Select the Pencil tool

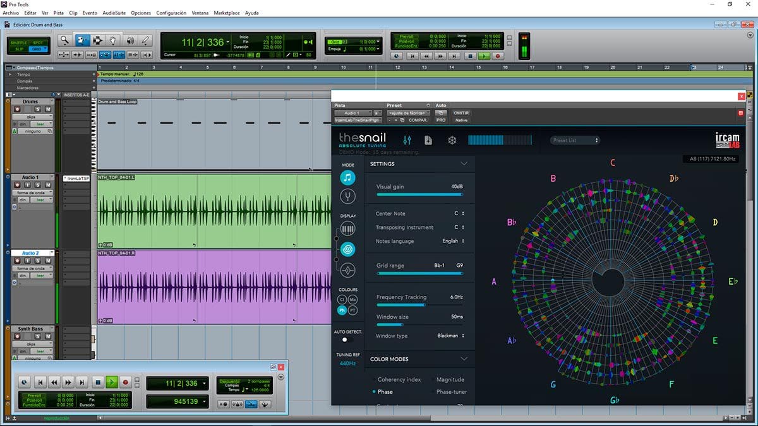146,40
